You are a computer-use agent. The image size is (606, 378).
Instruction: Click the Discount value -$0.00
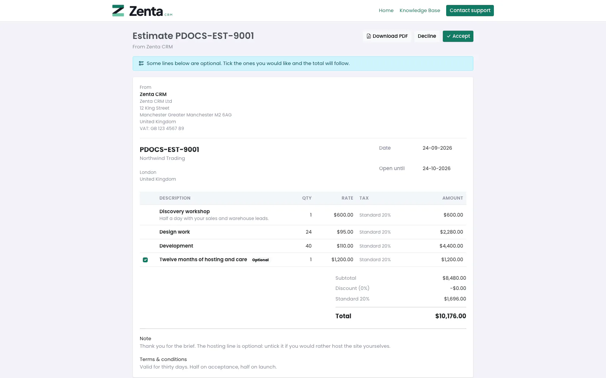458,288
